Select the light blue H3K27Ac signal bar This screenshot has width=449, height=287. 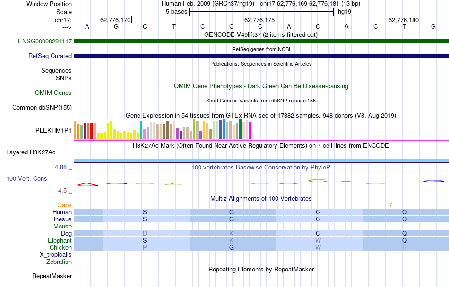[261, 160]
